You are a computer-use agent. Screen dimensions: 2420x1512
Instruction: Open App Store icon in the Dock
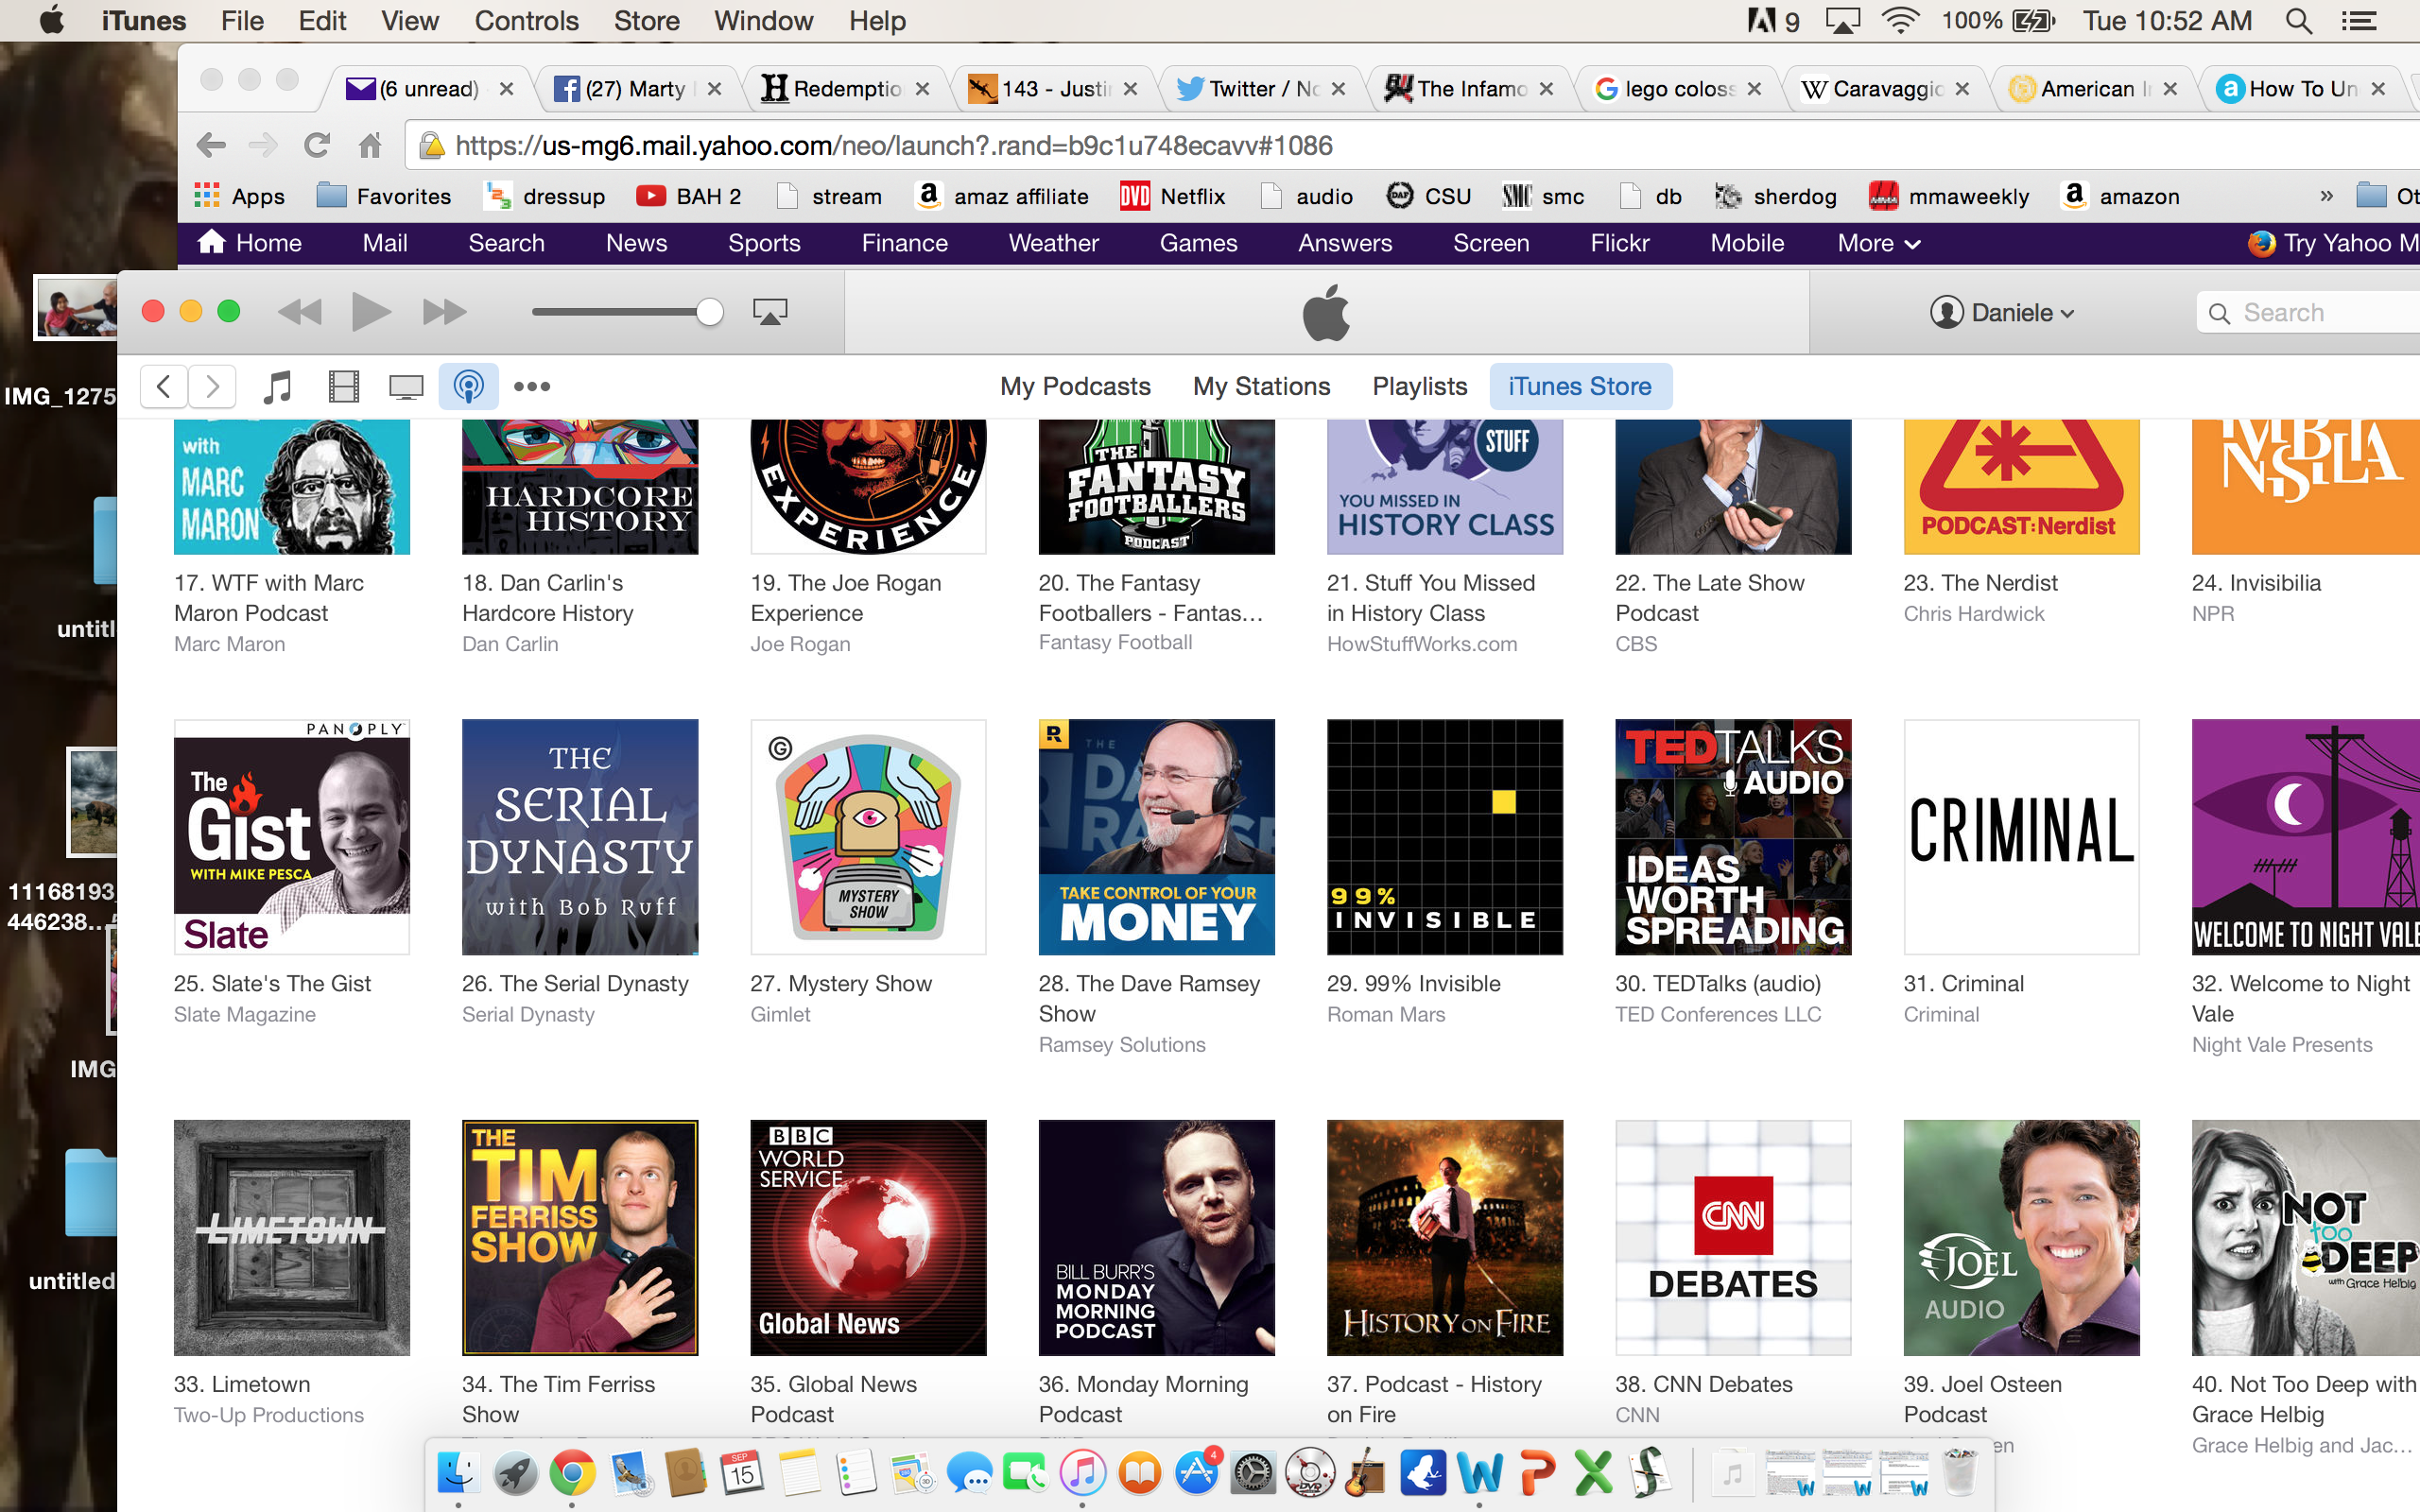[1196, 1473]
